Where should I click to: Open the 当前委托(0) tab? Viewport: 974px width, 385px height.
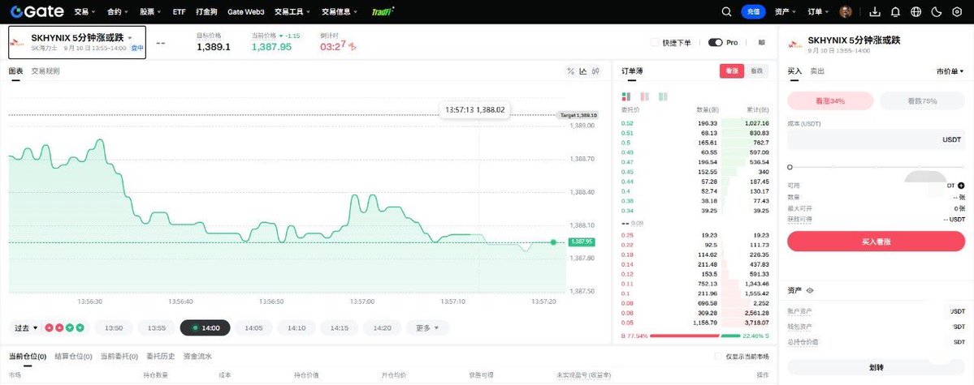click(119, 357)
